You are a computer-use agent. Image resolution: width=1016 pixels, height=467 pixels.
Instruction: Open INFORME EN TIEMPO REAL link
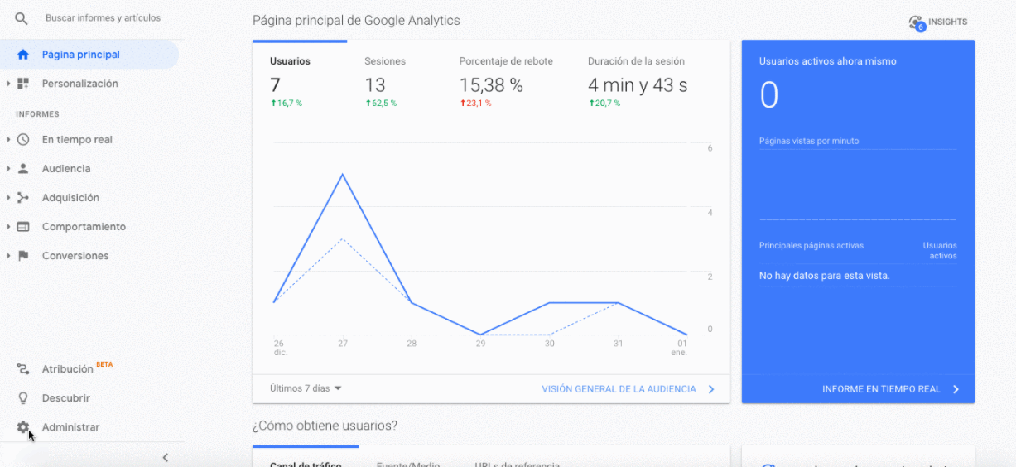coord(881,389)
